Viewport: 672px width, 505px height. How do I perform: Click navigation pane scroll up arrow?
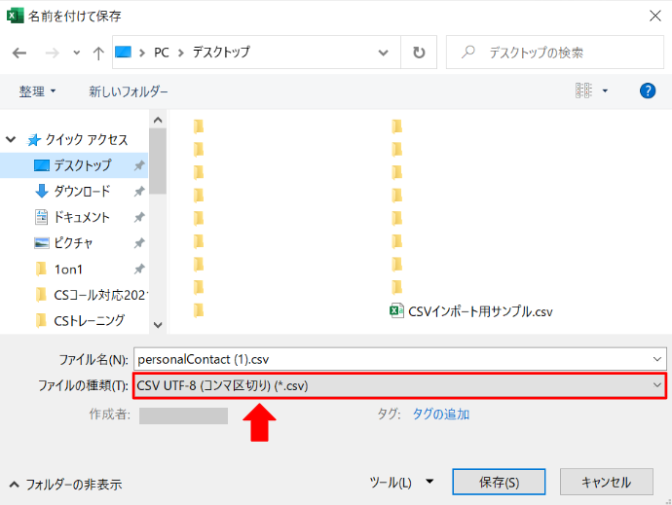(158, 120)
